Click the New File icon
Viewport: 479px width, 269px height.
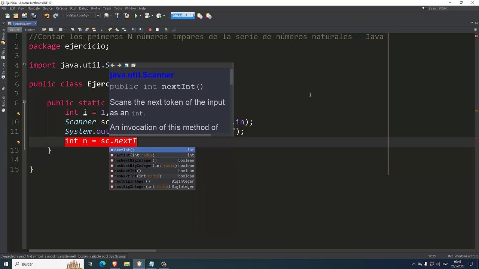7,16
